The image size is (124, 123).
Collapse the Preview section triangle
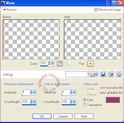tap(5, 10)
